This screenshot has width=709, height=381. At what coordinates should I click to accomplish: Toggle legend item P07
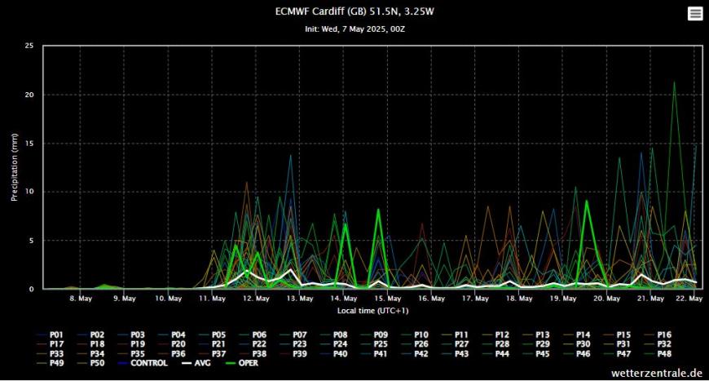[x=294, y=334]
